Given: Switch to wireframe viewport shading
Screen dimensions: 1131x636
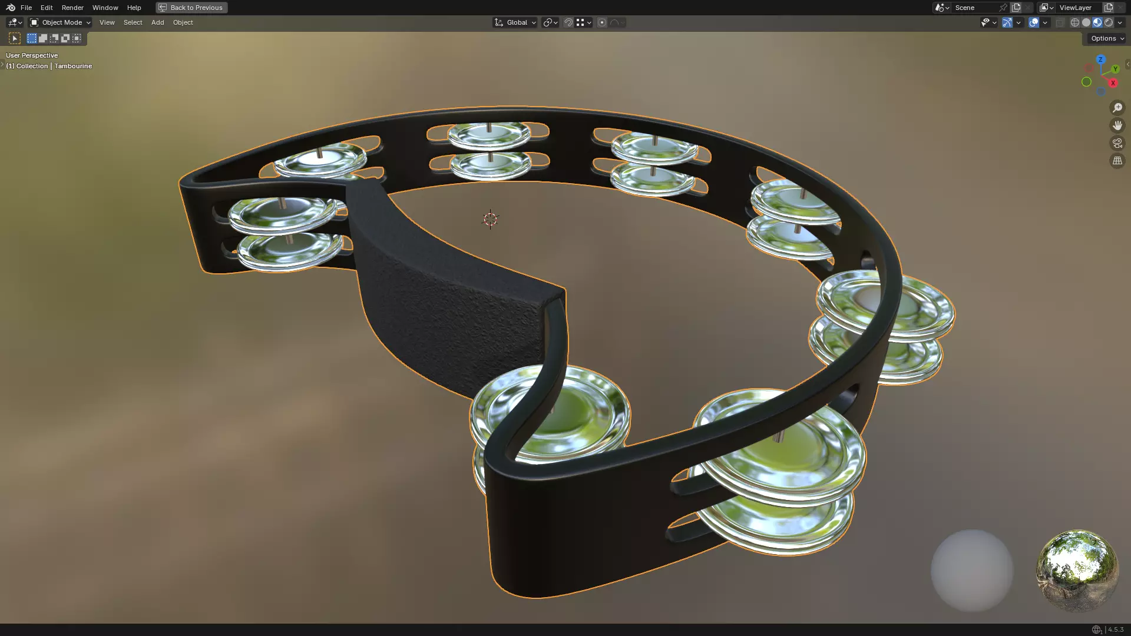Looking at the screenshot, I should [1075, 22].
